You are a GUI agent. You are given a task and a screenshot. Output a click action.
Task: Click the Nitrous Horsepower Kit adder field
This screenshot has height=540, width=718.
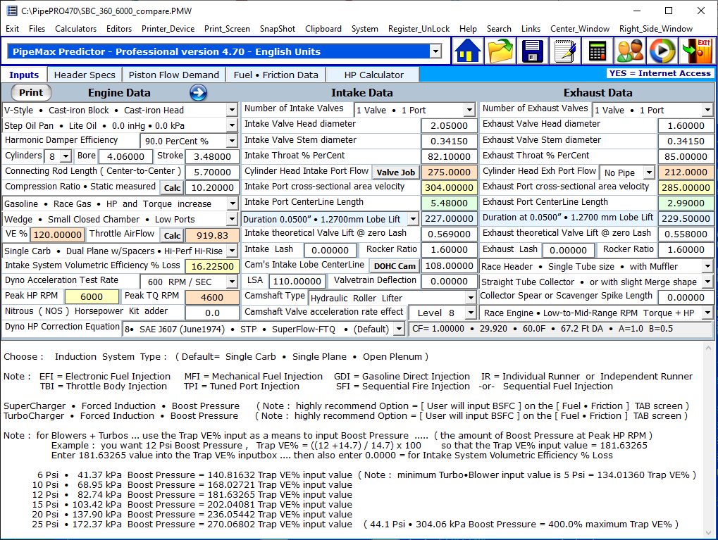(x=212, y=313)
